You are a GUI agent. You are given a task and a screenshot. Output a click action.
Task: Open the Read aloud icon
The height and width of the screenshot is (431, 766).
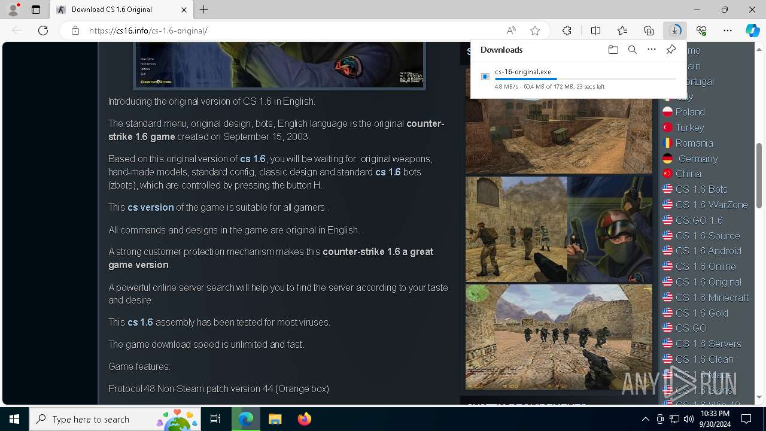tap(511, 31)
